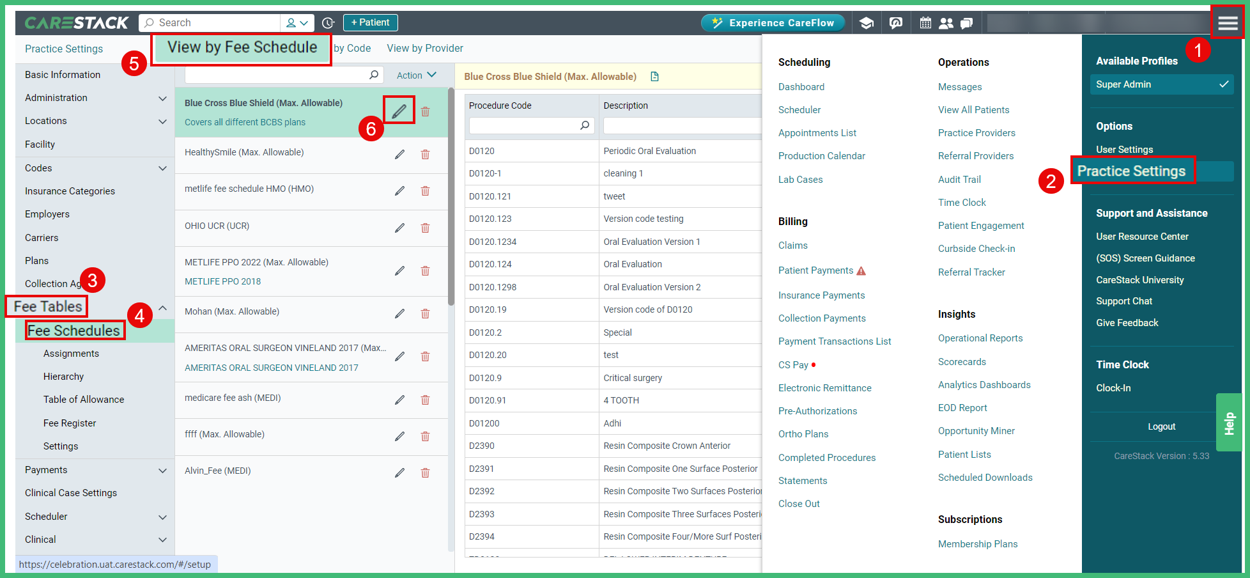Expand the Scheduler settings section
This screenshot has height=578, width=1250.
tap(162, 517)
